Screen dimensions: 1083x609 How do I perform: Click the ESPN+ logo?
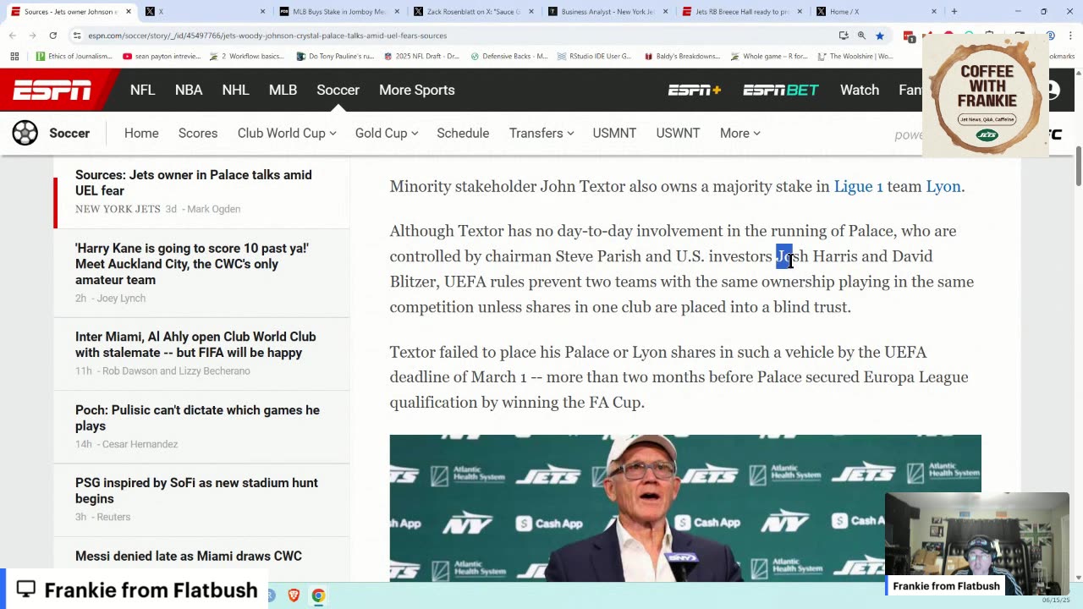[x=694, y=90]
